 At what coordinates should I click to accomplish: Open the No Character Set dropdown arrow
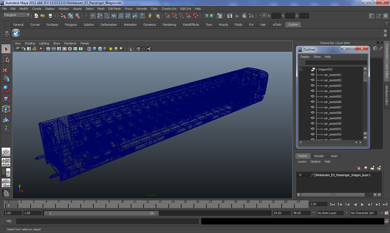tap(347, 213)
